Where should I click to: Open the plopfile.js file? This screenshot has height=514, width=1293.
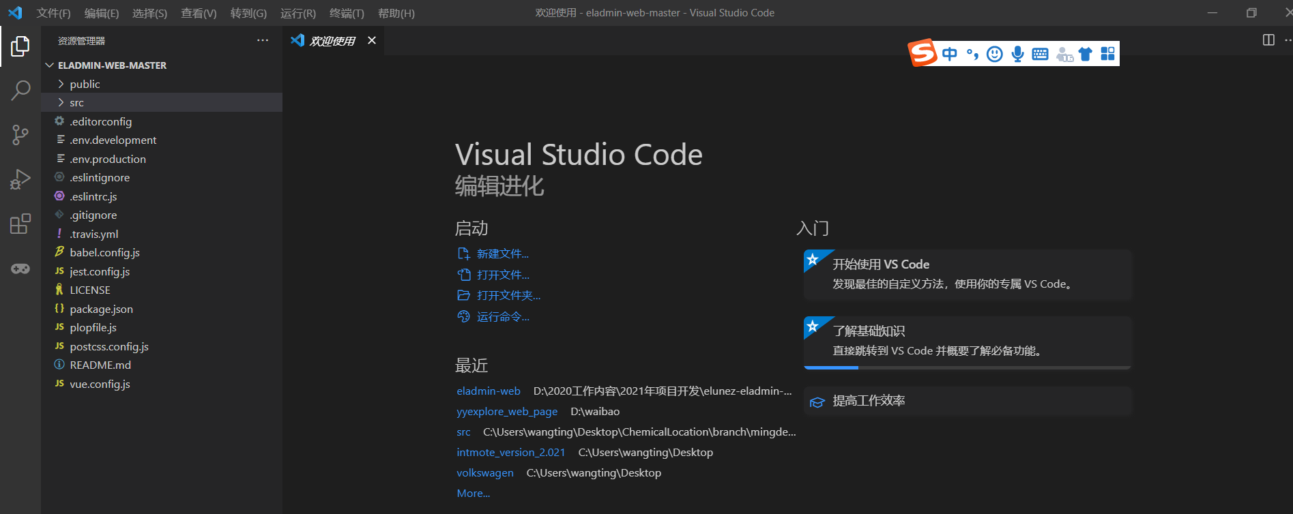(x=162, y=327)
